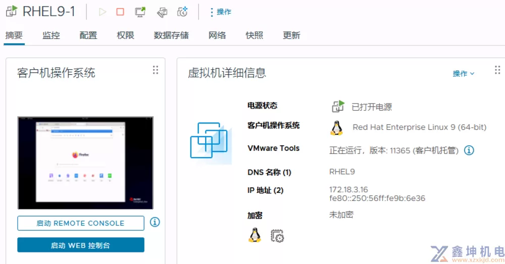This screenshot has height=264, width=505.
Task: Open the 权限 tab
Action: click(125, 35)
